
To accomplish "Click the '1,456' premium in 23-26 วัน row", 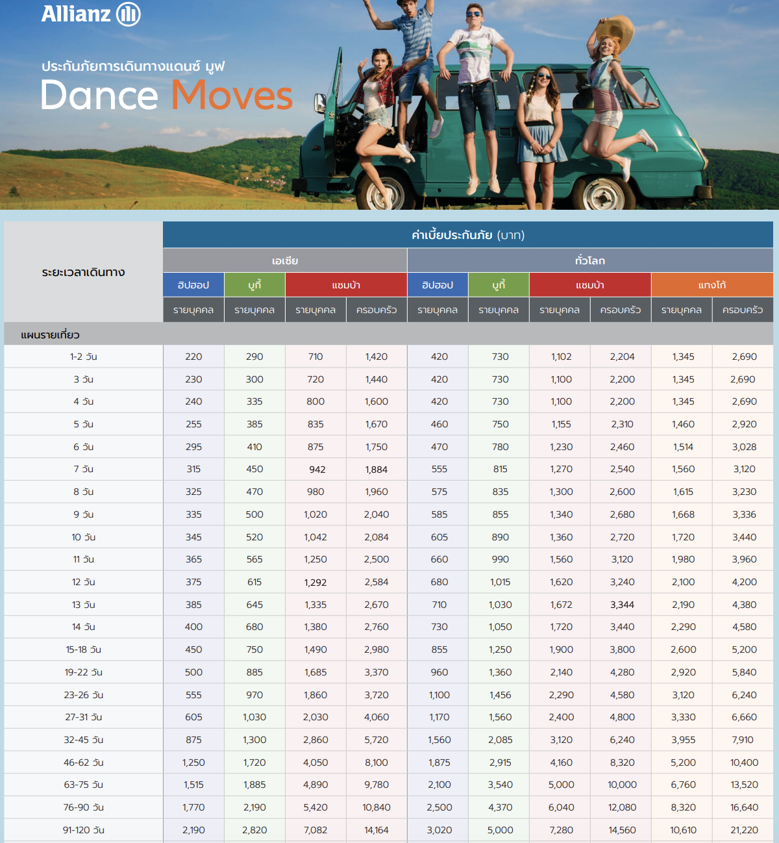I will coord(501,695).
